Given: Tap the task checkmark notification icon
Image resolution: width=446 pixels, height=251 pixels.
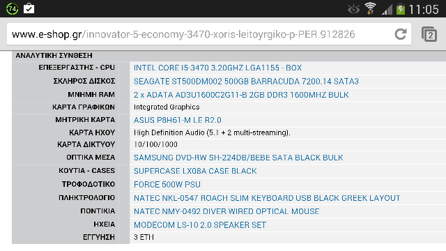Looking at the screenshot, I should pos(29,8).
